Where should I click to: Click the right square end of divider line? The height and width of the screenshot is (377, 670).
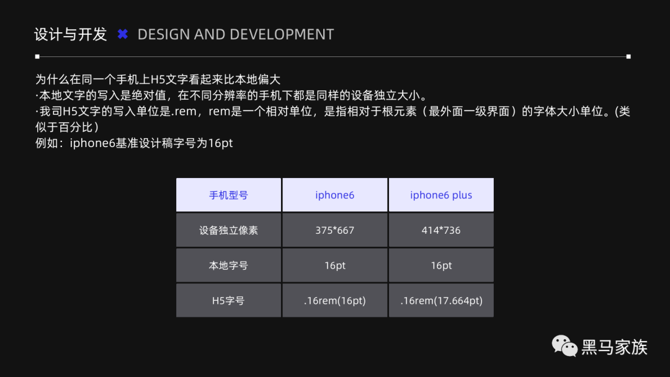(628, 56)
